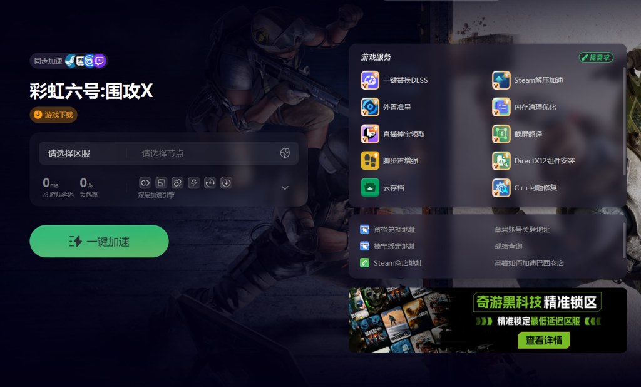Click the Steam sync acceleration icon

click(x=70, y=61)
